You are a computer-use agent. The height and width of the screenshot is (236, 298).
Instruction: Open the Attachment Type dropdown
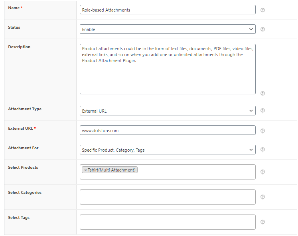(x=167, y=111)
